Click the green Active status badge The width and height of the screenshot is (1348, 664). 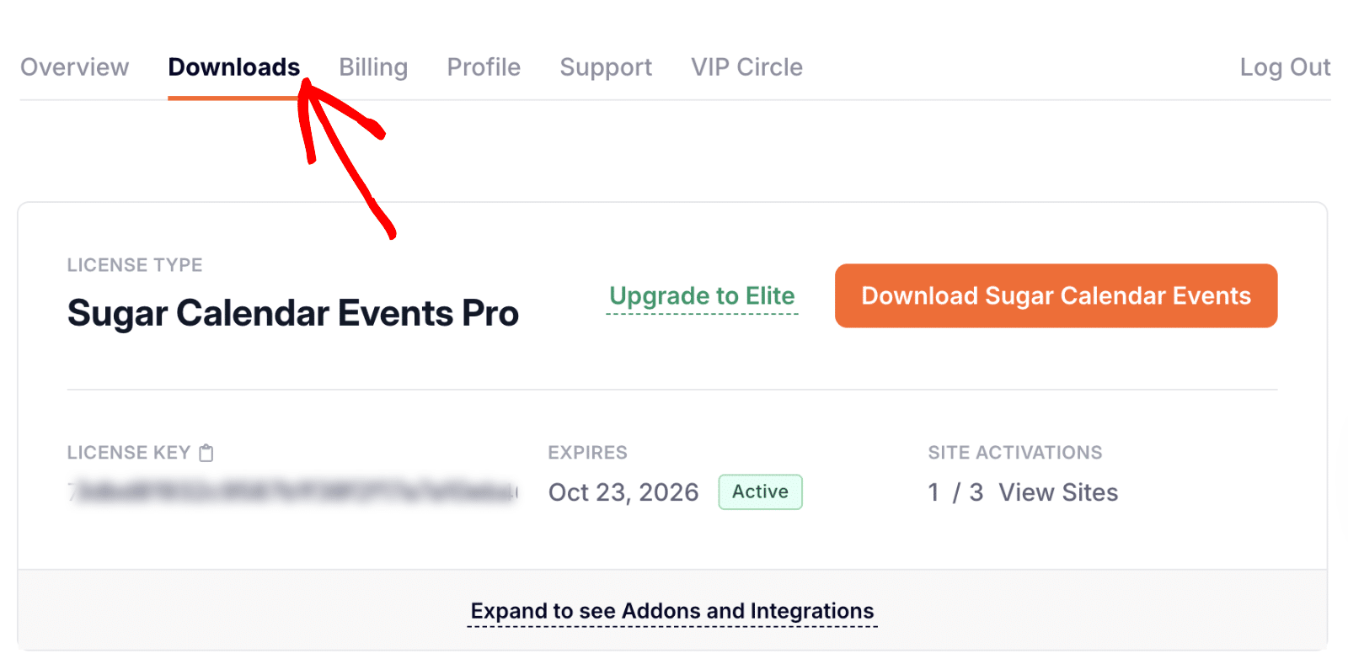[760, 492]
